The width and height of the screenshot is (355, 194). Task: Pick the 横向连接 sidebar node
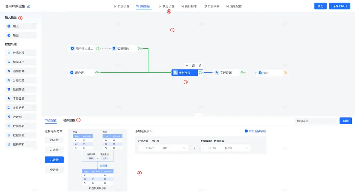point(21,62)
